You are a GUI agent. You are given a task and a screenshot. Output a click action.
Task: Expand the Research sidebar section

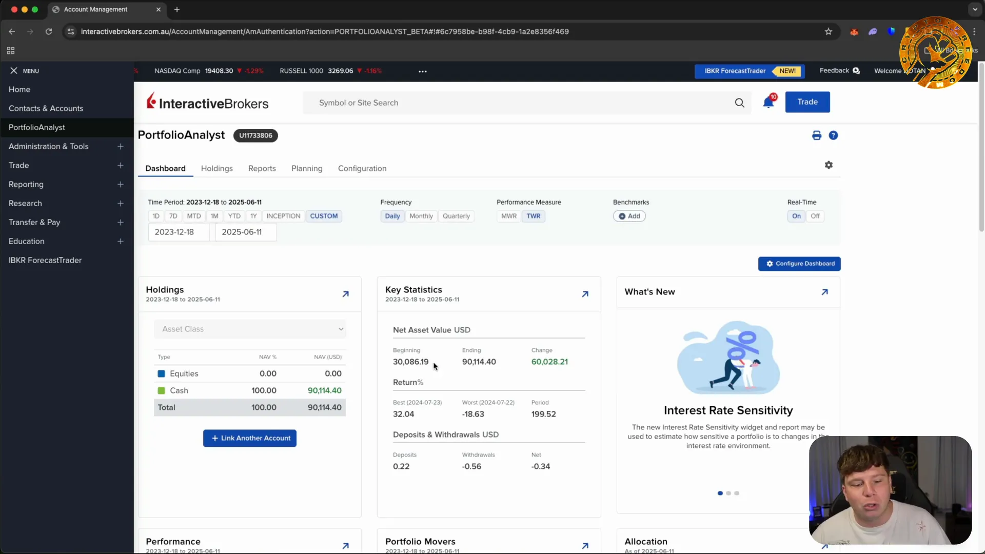coord(120,204)
